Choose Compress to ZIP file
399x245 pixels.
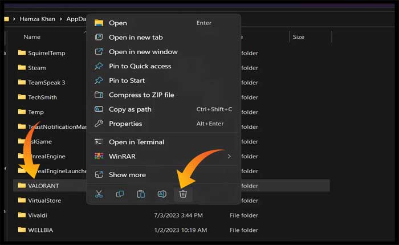(141, 95)
